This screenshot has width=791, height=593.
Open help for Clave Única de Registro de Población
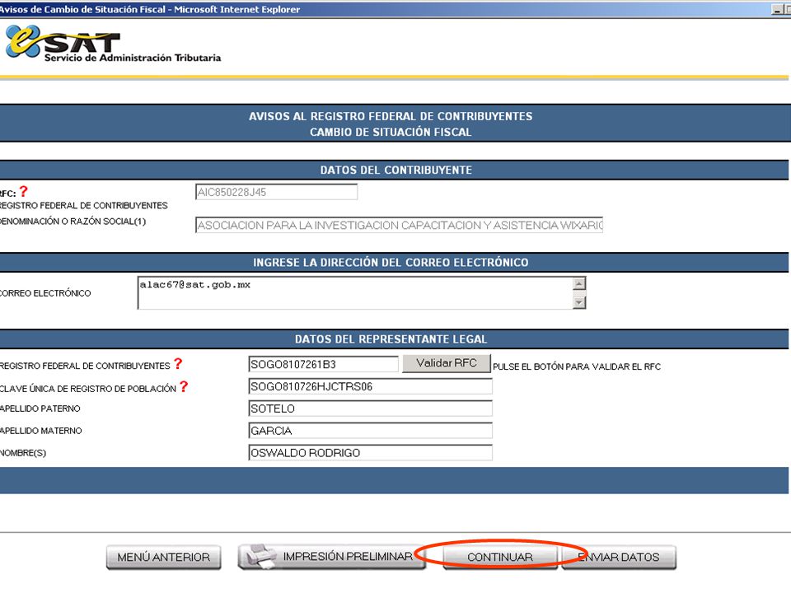click(184, 386)
